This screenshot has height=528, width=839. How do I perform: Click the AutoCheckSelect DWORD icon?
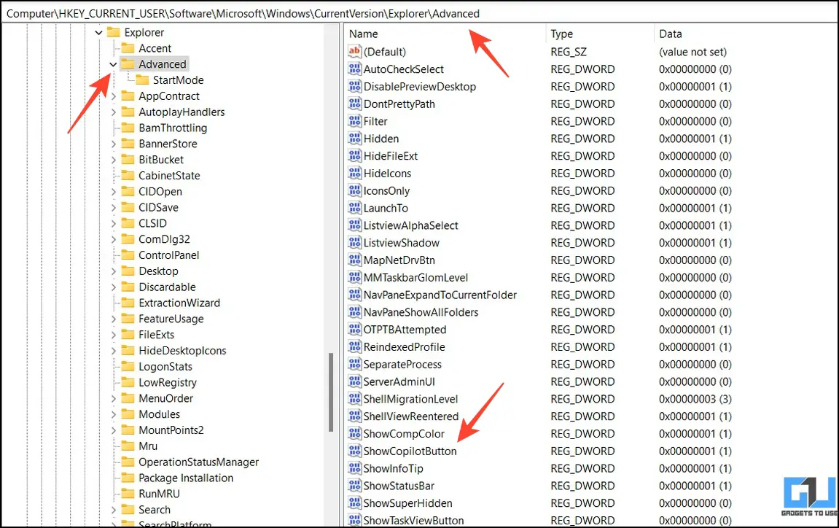pyautogui.click(x=354, y=69)
